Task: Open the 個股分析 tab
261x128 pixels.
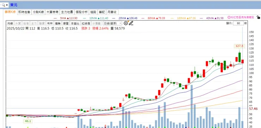Action: point(81,12)
